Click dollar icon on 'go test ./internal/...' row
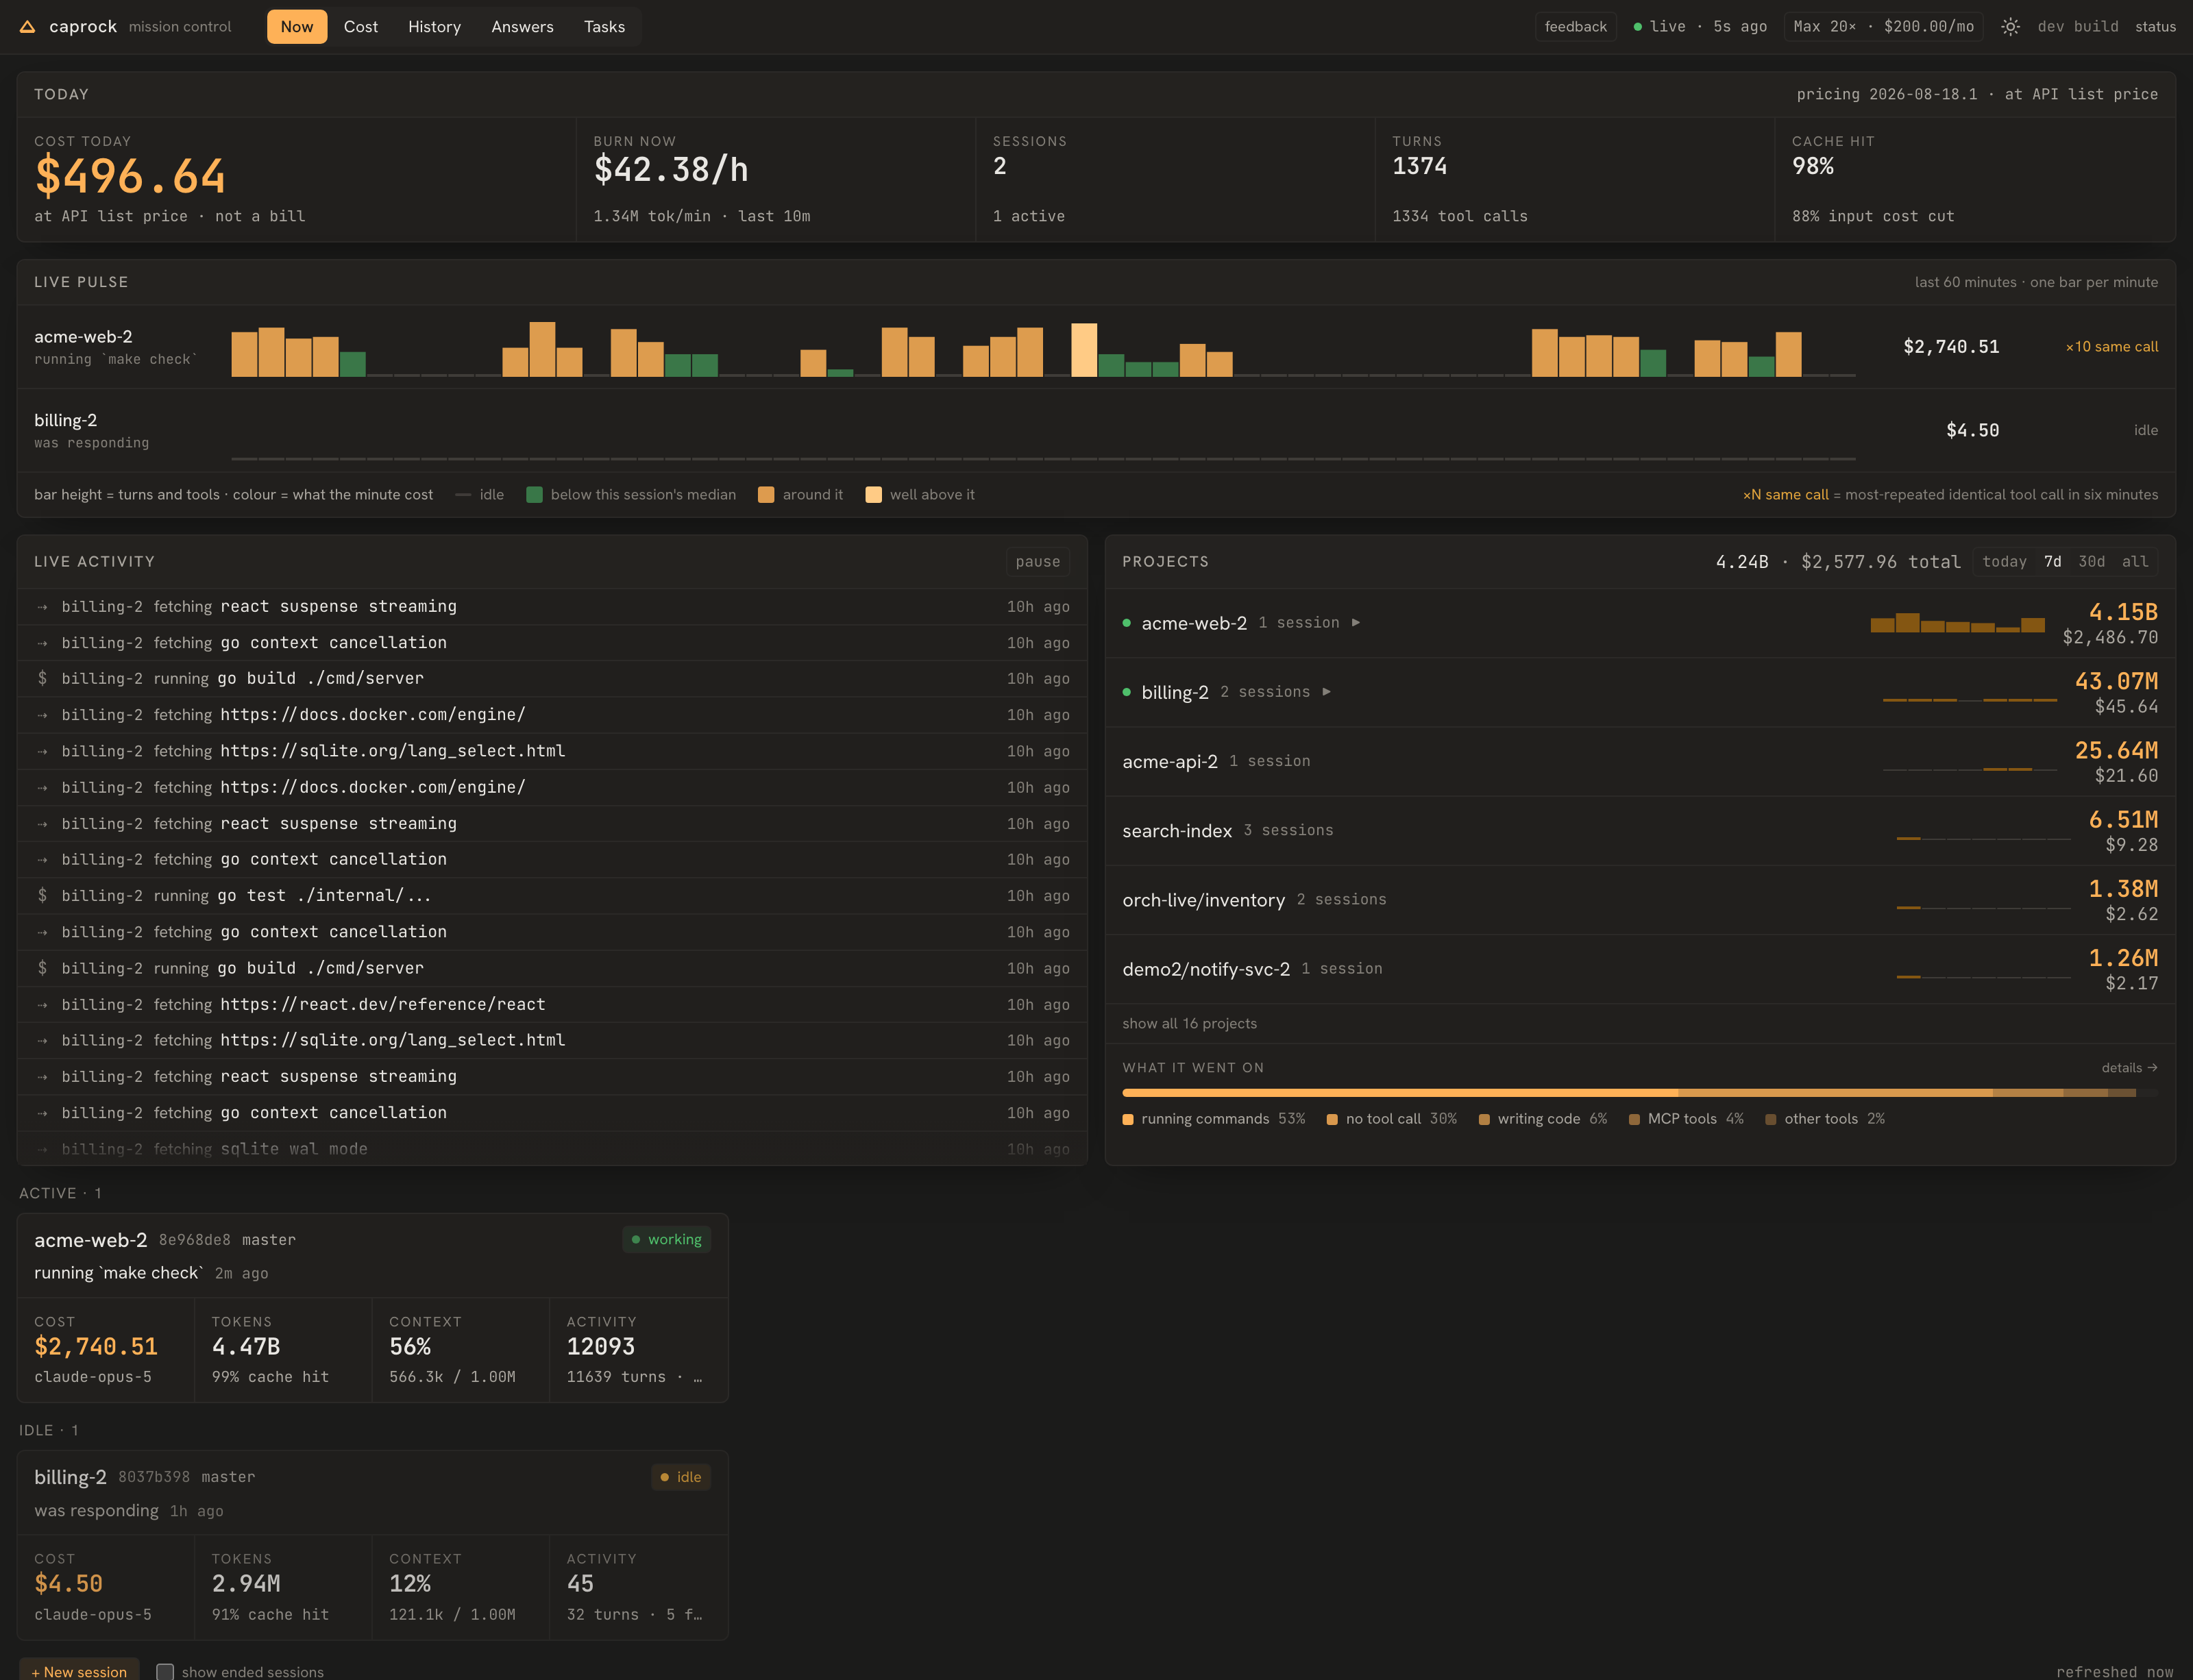The image size is (2193, 1680). [x=42, y=896]
